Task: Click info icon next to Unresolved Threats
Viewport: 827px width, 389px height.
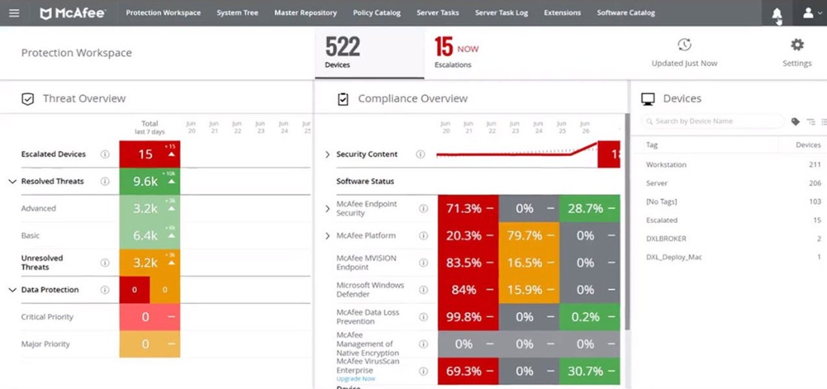Action: coord(105,263)
